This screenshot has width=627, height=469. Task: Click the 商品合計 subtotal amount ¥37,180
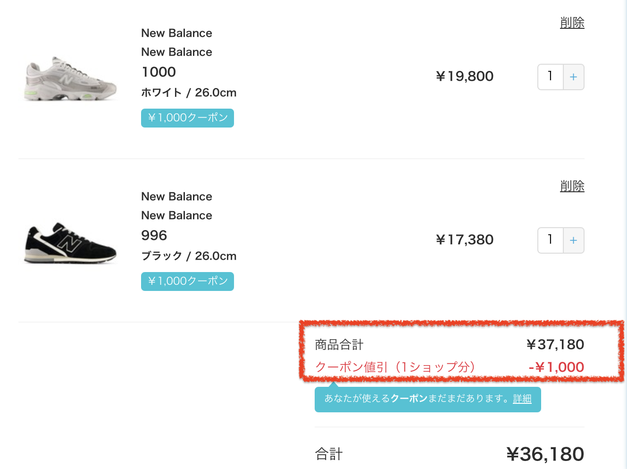pos(555,344)
